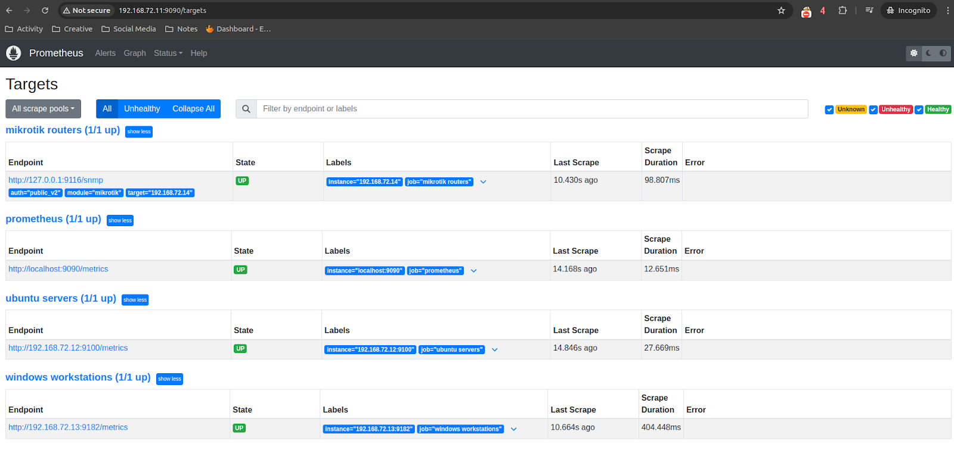Toggle the Unknown state checkbox
The width and height of the screenshot is (954, 469).
pos(829,110)
